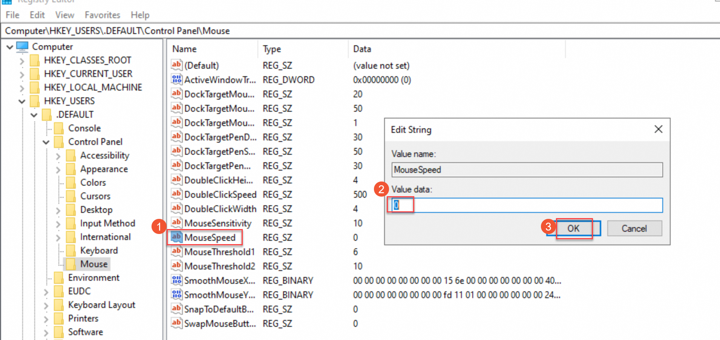720x340 pixels.
Task: Close the Edit String dialog
Action: coord(658,129)
